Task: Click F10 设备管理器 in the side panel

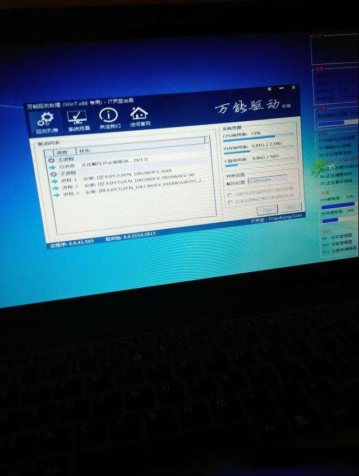Action: [338, 244]
